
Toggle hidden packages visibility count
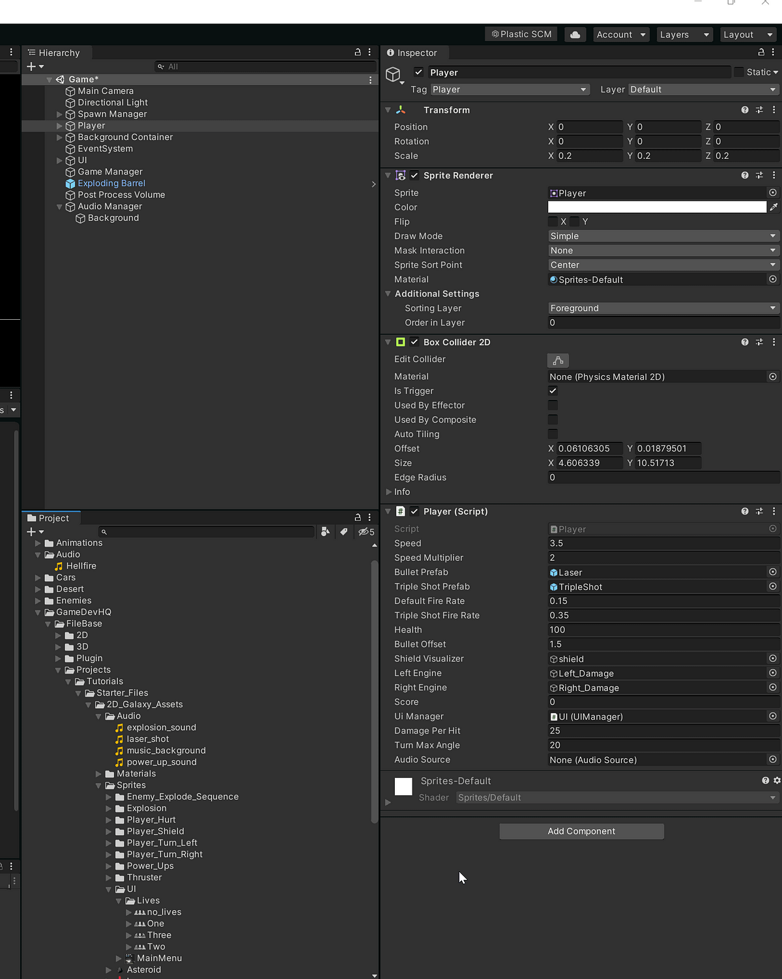click(x=366, y=532)
